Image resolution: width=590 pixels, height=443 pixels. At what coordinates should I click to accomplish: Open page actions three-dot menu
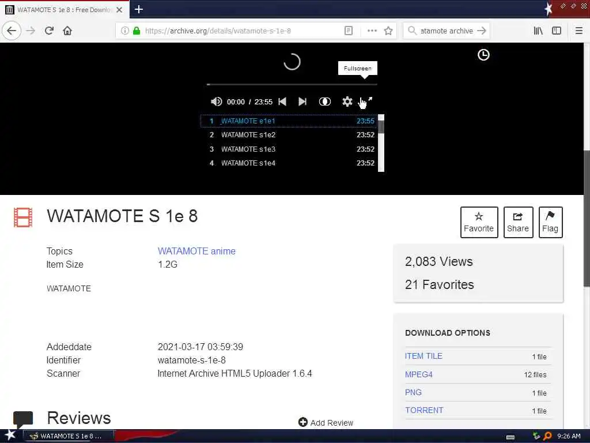372,31
